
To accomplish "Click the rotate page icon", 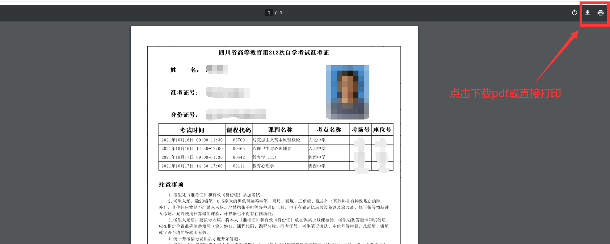I will pos(575,13).
